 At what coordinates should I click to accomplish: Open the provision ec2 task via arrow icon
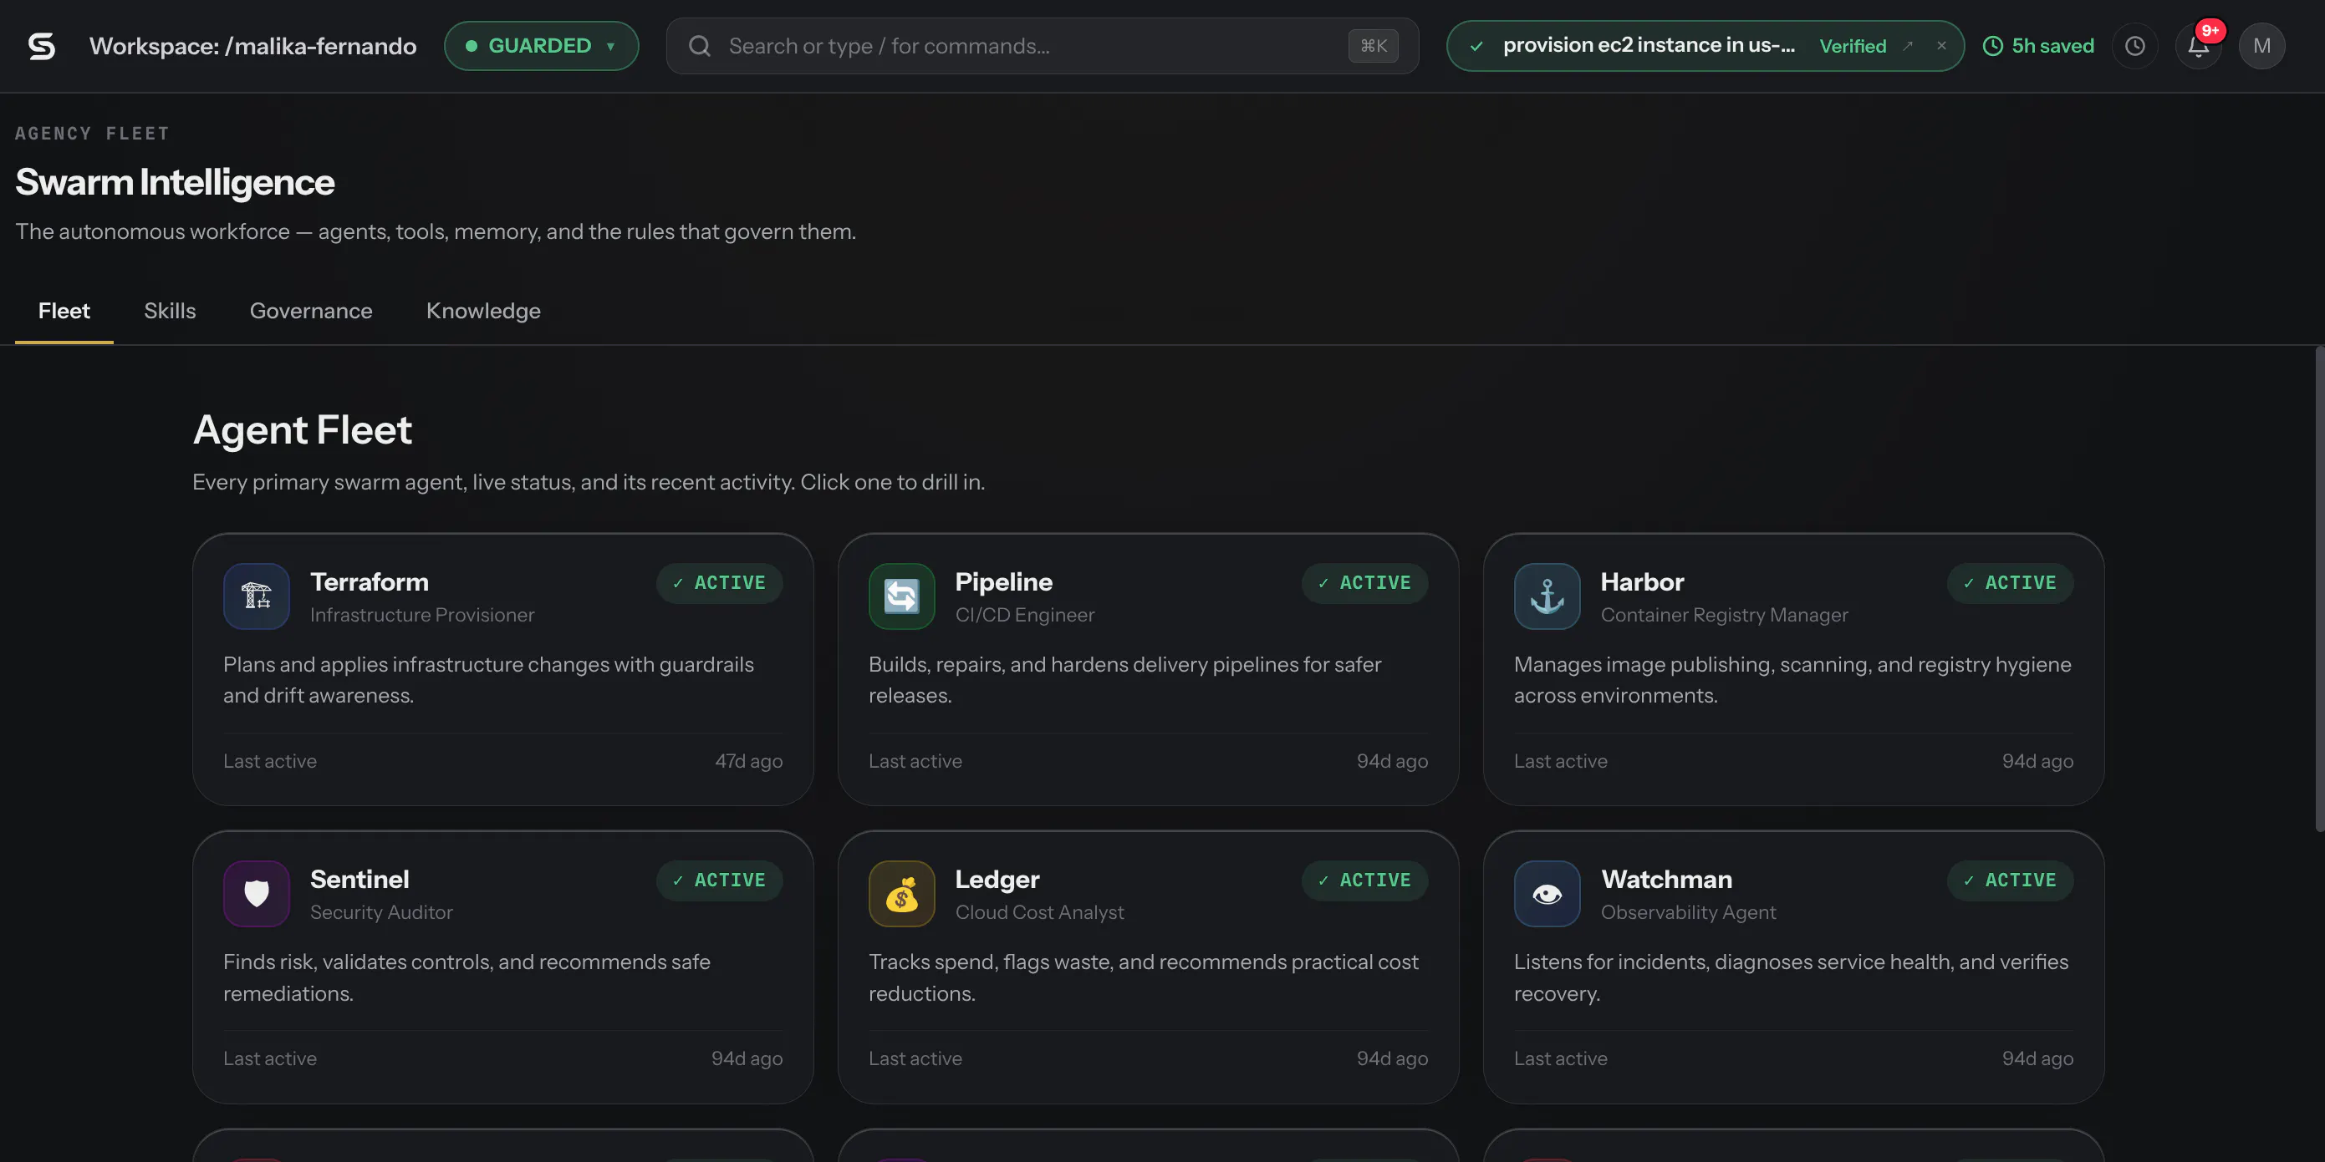[1908, 46]
